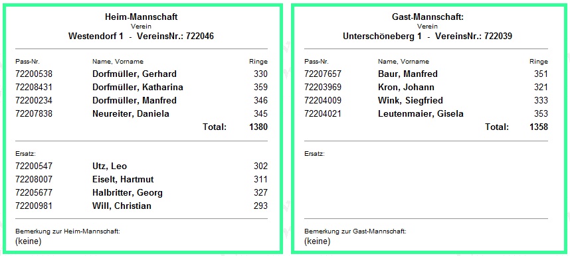Click the guest team total 1358
This screenshot has width=570, height=256.
(539, 127)
